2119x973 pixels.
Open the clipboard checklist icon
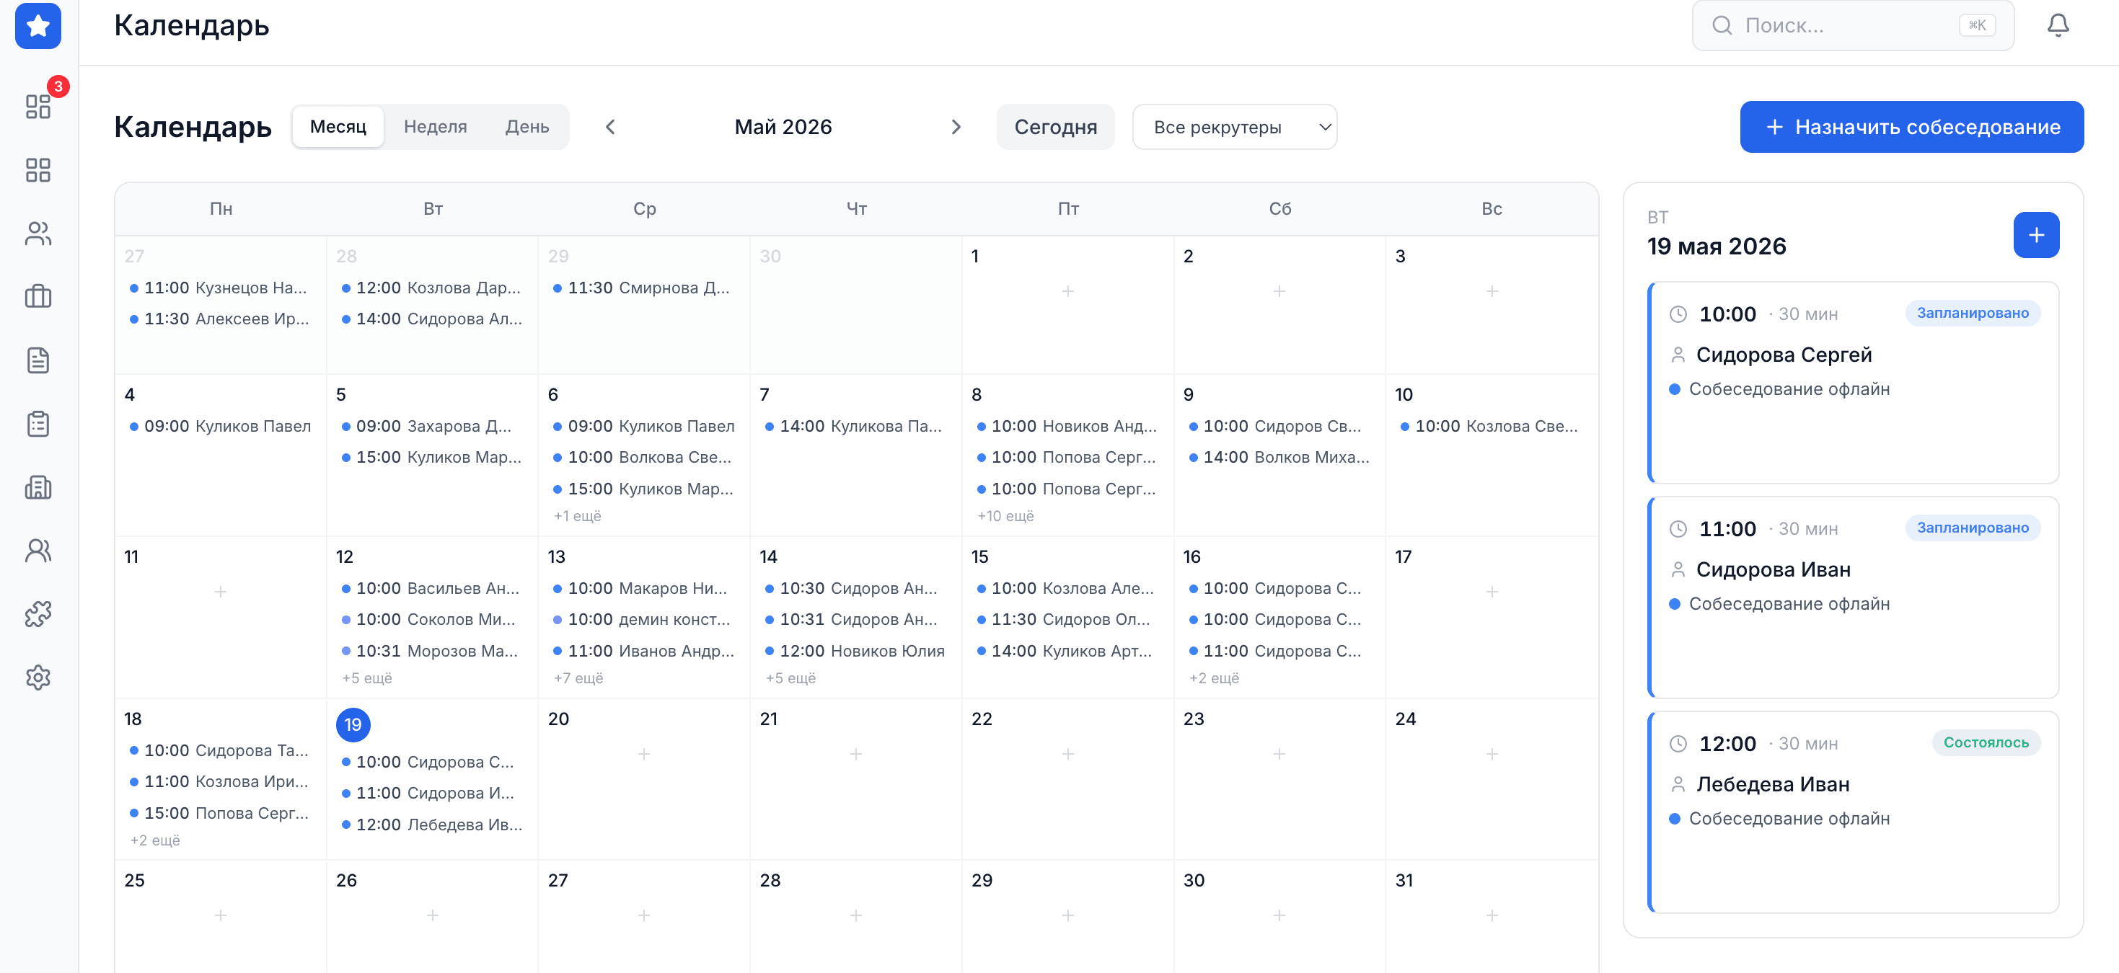(38, 423)
